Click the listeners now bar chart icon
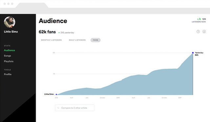 click(199, 19)
